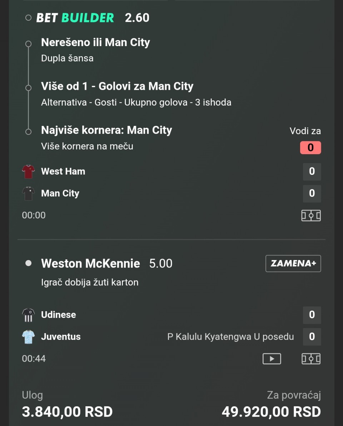Open the Najviše kornera: Man City selection

(x=106, y=130)
